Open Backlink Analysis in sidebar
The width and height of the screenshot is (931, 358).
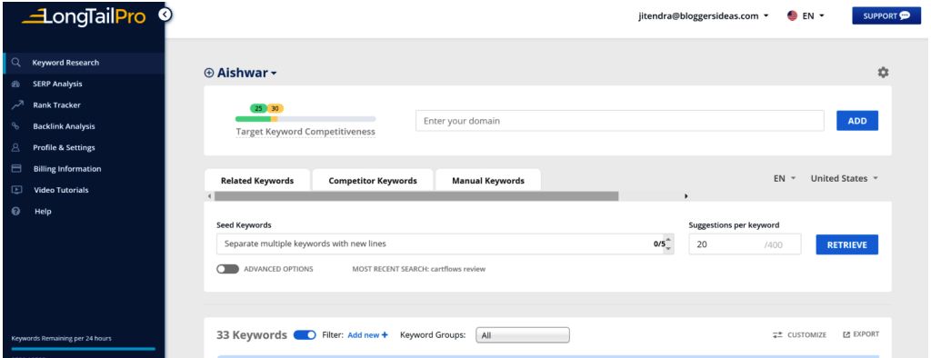pos(64,126)
